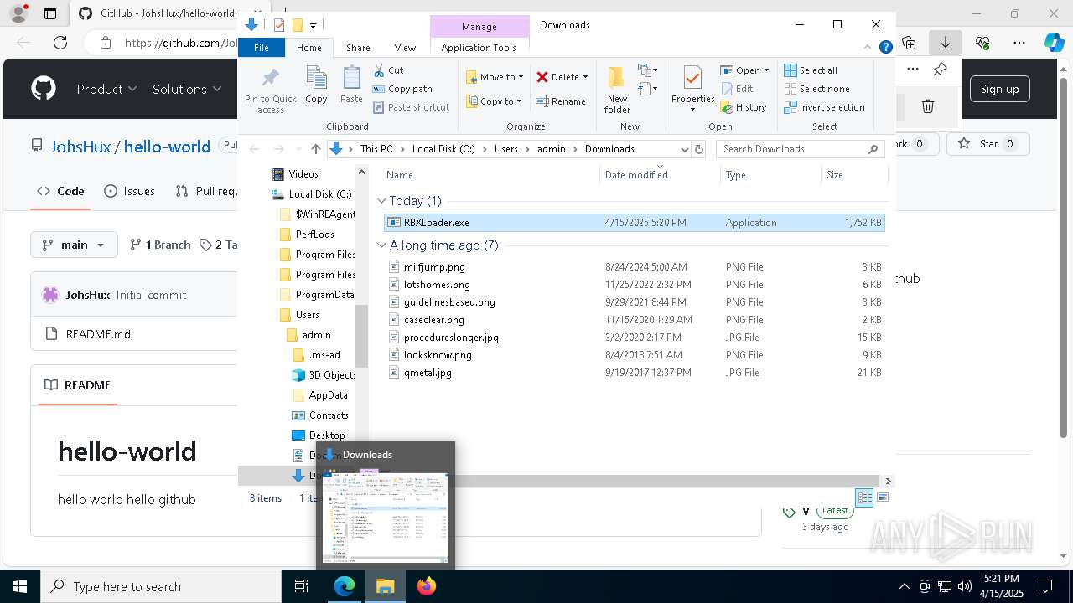
Task: Open the Copy to dropdown
Action: (x=494, y=101)
